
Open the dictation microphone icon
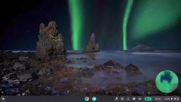pyautogui.click(x=128, y=99)
